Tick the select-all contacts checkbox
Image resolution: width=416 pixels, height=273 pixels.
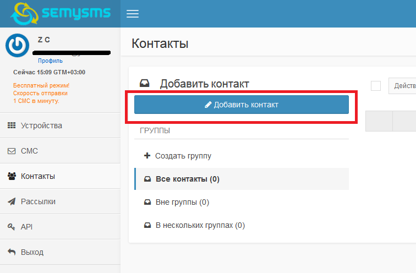pyautogui.click(x=376, y=85)
